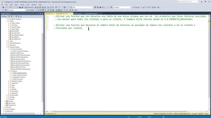Collapse the Tables node
The image size is (211, 118).
point(7,21)
